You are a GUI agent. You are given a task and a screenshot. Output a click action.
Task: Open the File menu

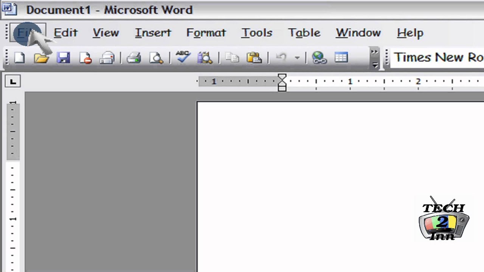pyautogui.click(x=27, y=33)
